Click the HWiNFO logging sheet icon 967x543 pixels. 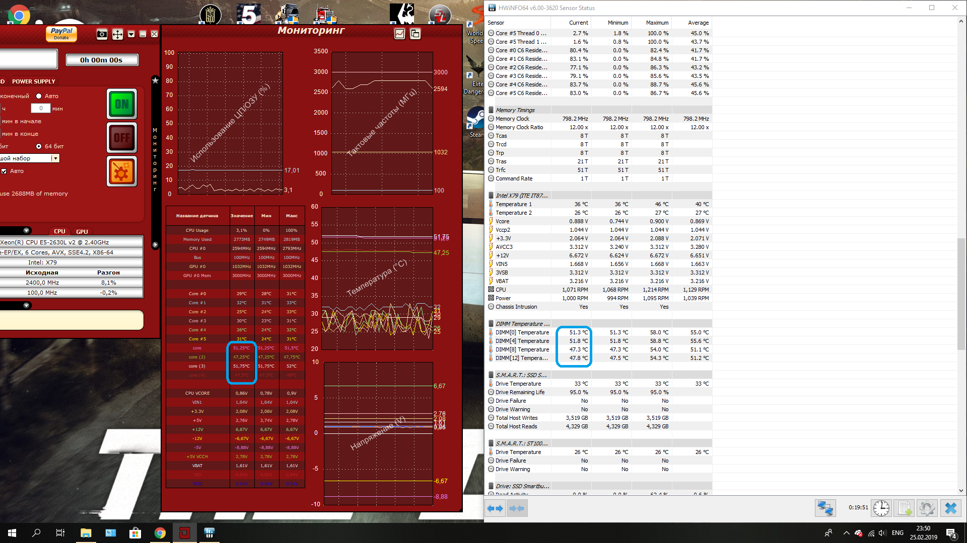point(905,508)
